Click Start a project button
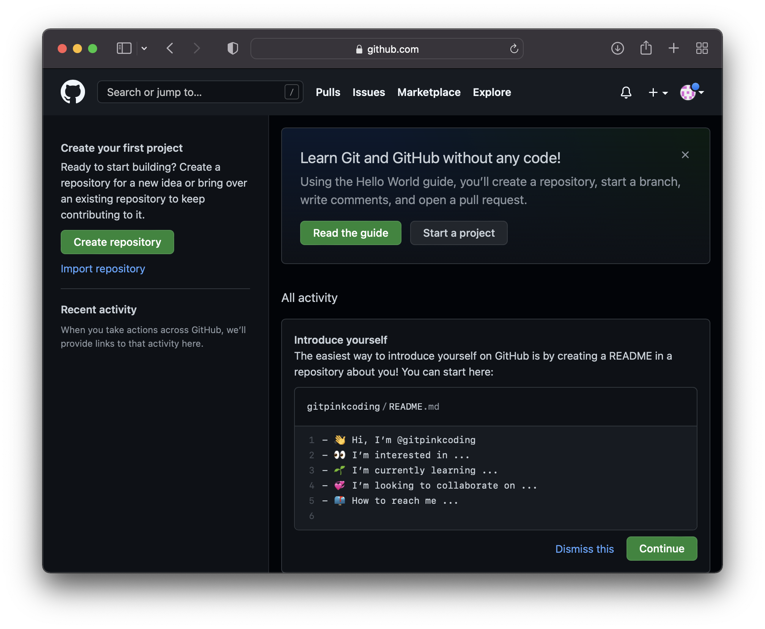Viewport: 765px width, 629px height. (459, 233)
